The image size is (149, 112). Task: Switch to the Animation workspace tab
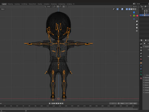47,4
